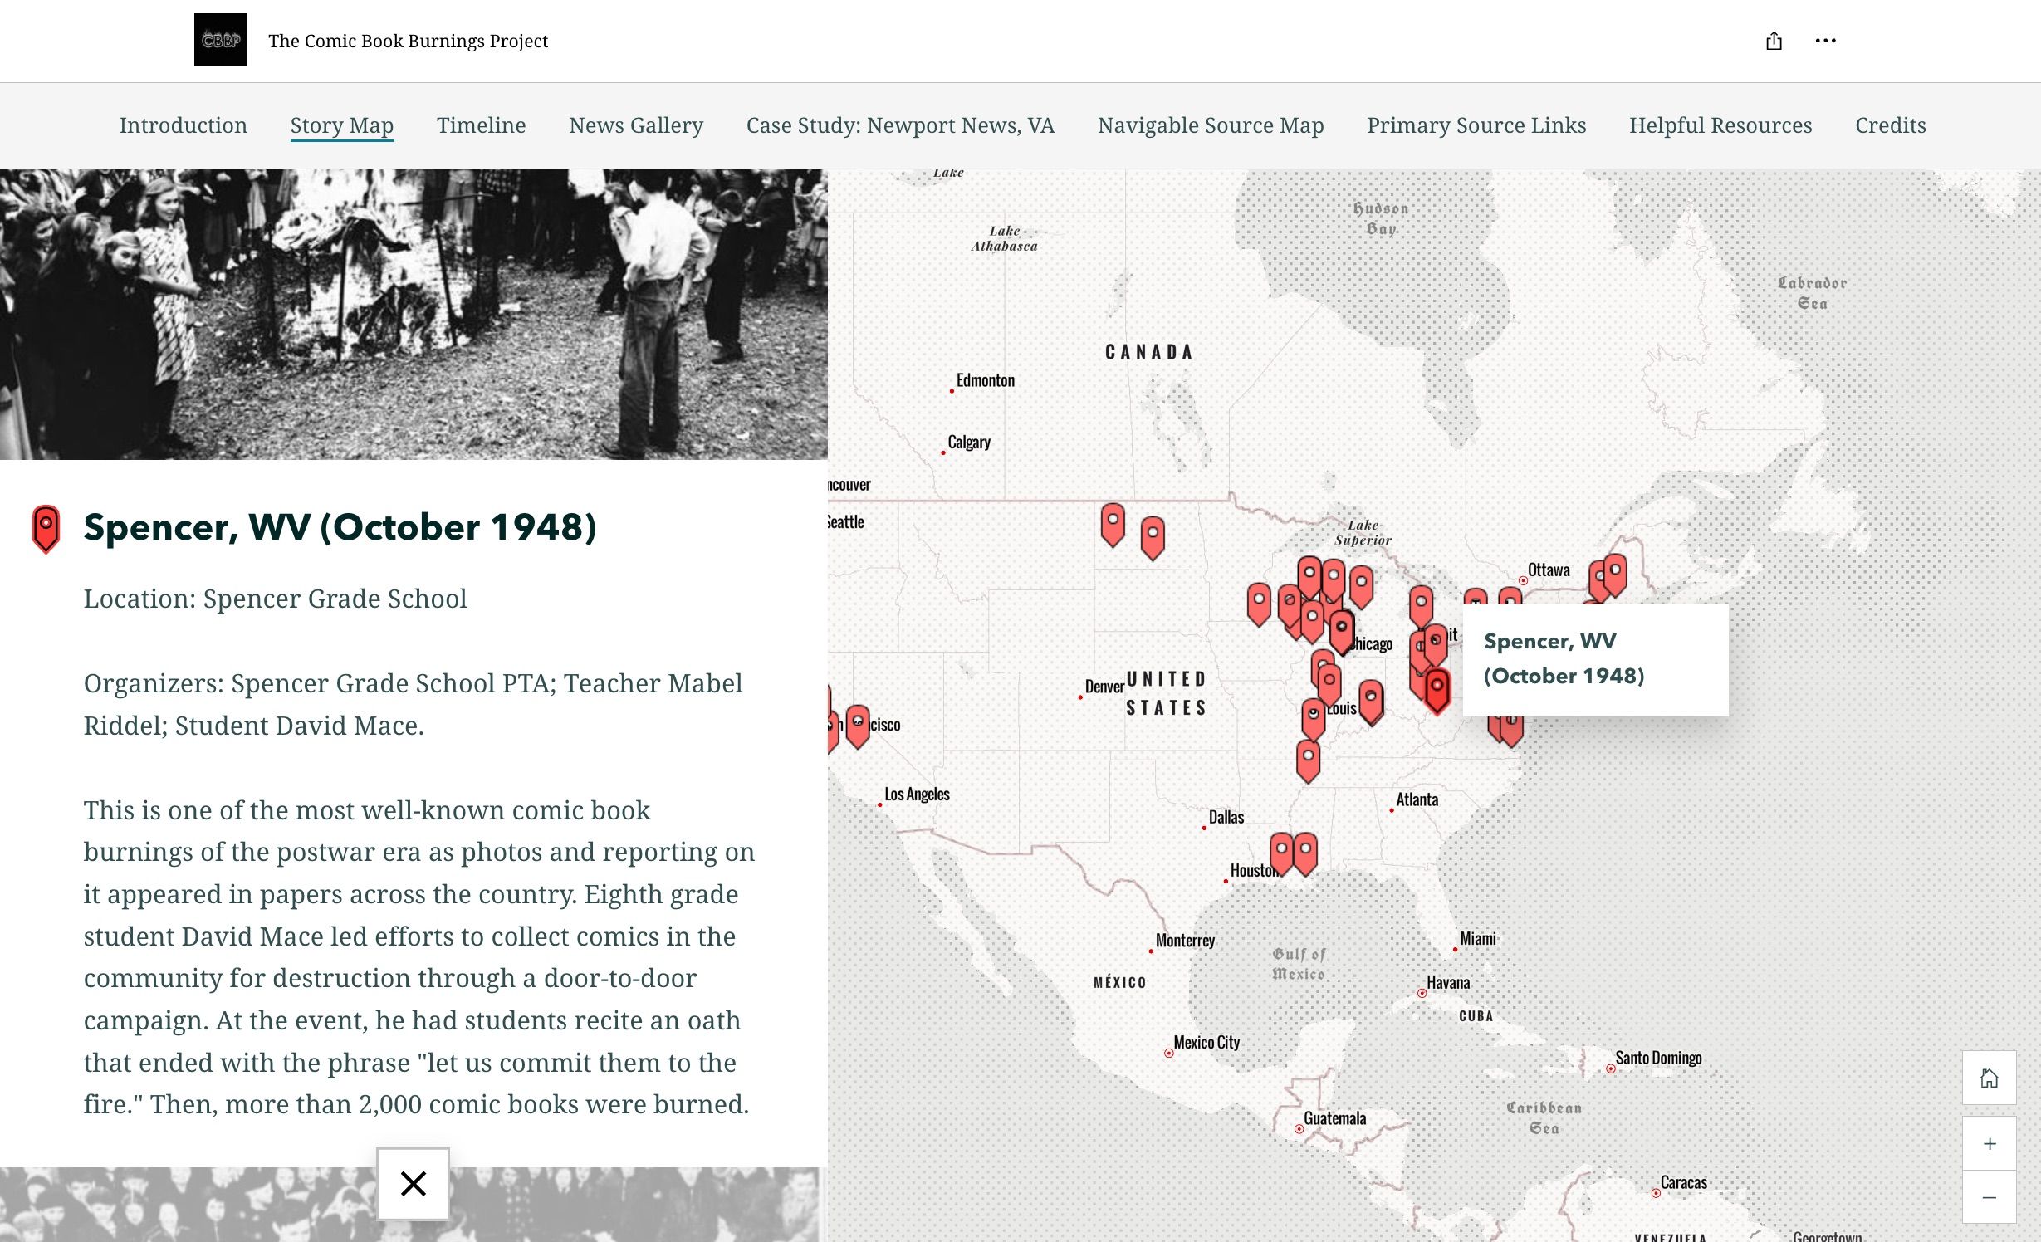2041x1242 pixels.
Task: Open the News Gallery tab
Action: point(635,125)
